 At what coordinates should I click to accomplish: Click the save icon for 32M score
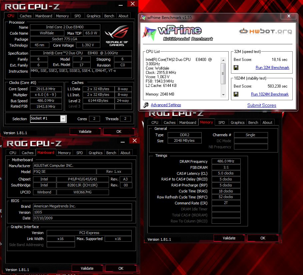[x=236, y=68]
